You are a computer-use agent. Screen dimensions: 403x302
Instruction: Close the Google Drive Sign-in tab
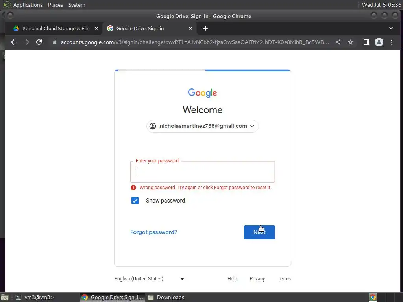190,28
